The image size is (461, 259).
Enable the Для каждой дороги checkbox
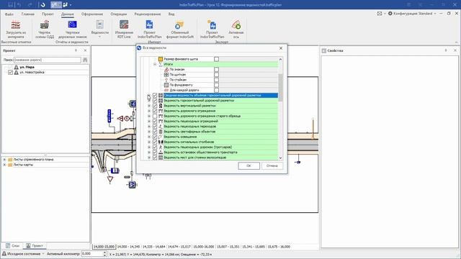216,90
